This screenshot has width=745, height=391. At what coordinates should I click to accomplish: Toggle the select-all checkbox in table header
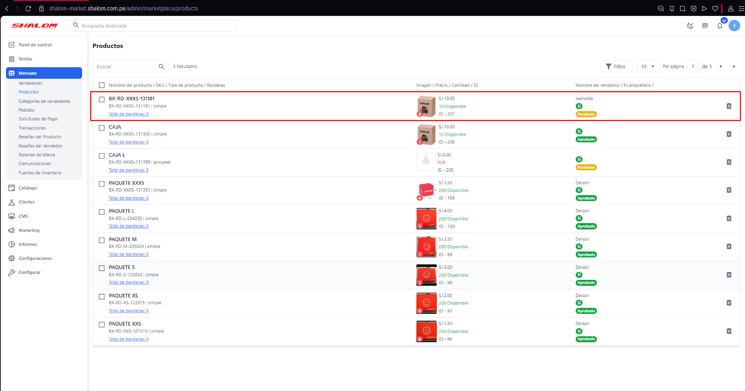point(102,85)
